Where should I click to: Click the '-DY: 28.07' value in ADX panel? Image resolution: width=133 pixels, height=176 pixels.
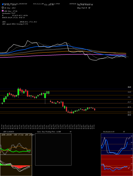pos(30,135)
